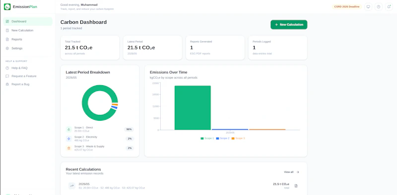The image size is (397, 195).
Task: Click the 2026/05 label under chart
Action: 230,132
